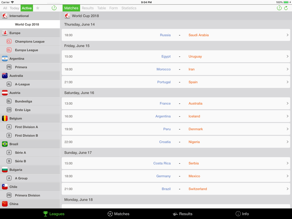This screenshot has width=292, height=219.
Task: Tap the World Cup 2018 header globe icon
Action: click(67, 16)
